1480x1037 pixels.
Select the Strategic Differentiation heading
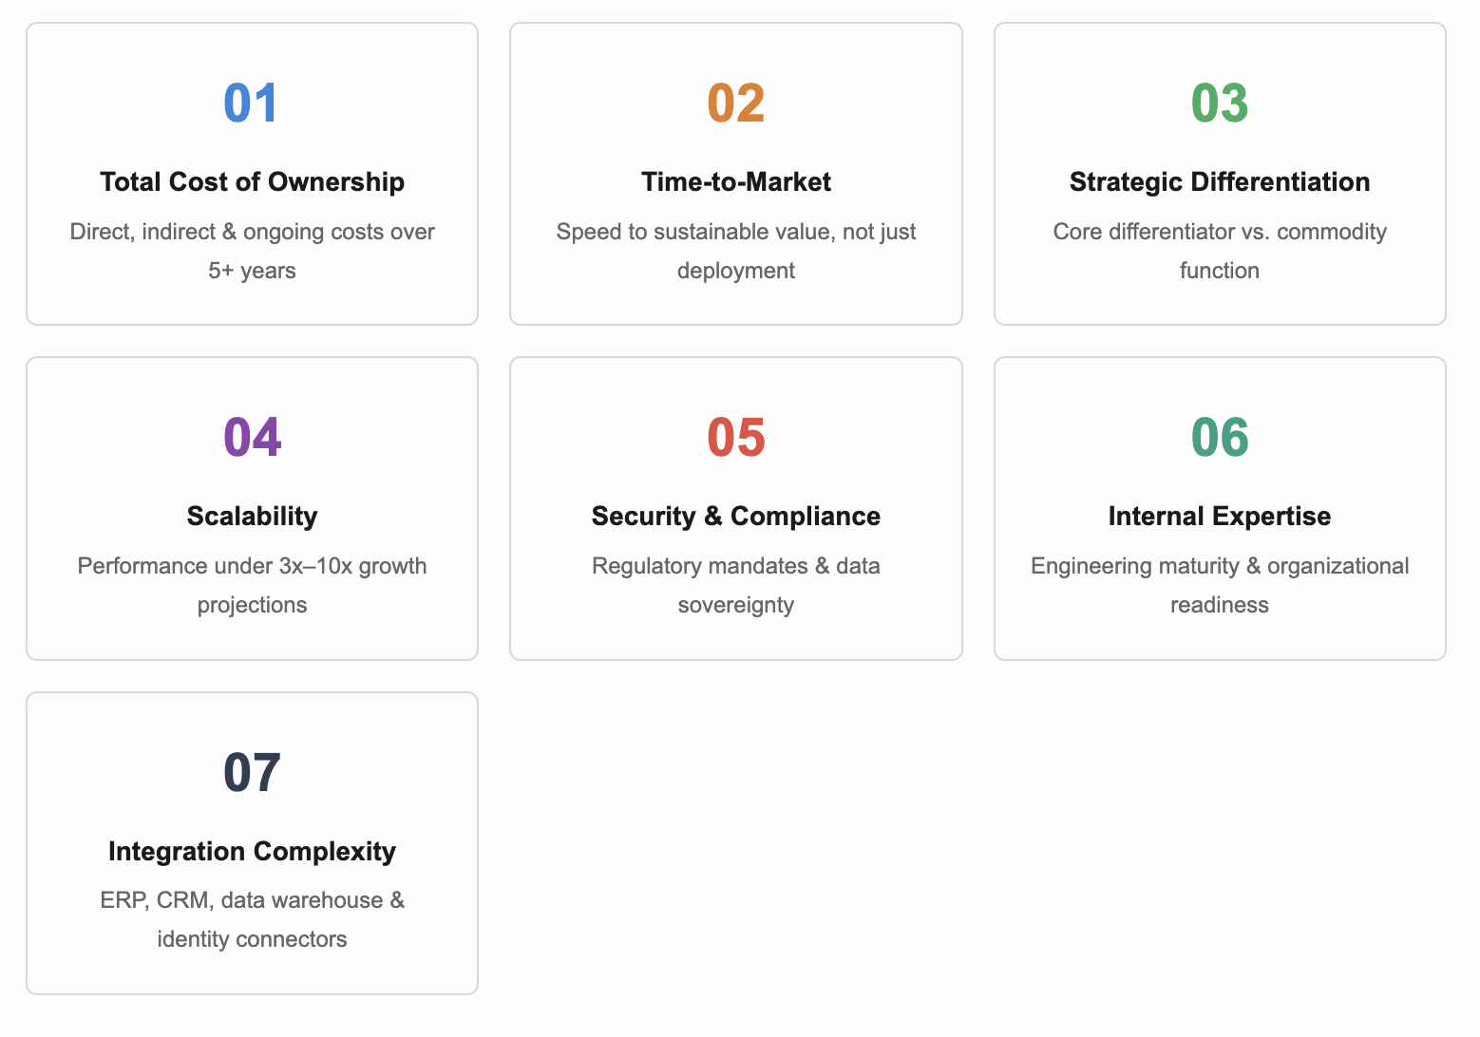point(1219,181)
